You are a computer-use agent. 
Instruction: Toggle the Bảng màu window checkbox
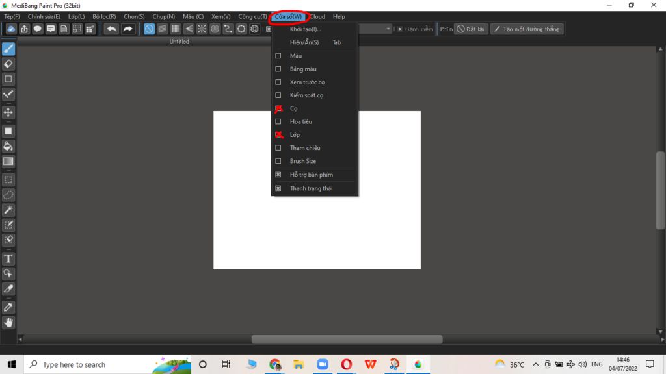[278, 69]
